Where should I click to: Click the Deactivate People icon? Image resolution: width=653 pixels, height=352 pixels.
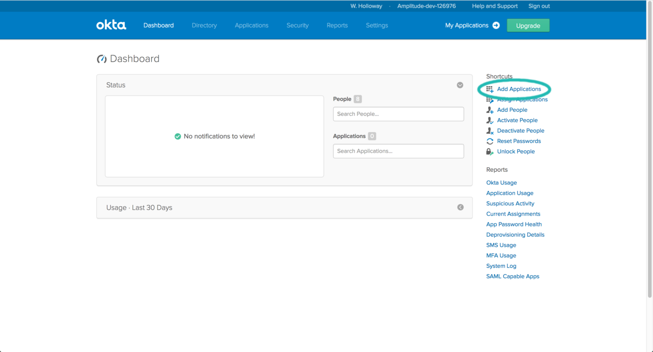(490, 131)
